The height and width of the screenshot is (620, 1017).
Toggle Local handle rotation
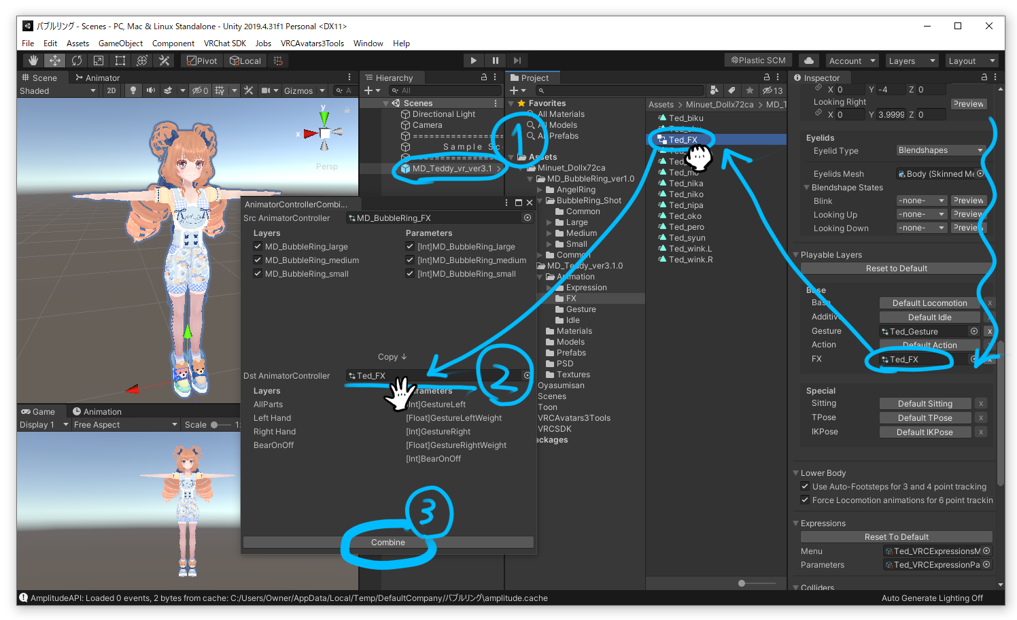tap(245, 61)
